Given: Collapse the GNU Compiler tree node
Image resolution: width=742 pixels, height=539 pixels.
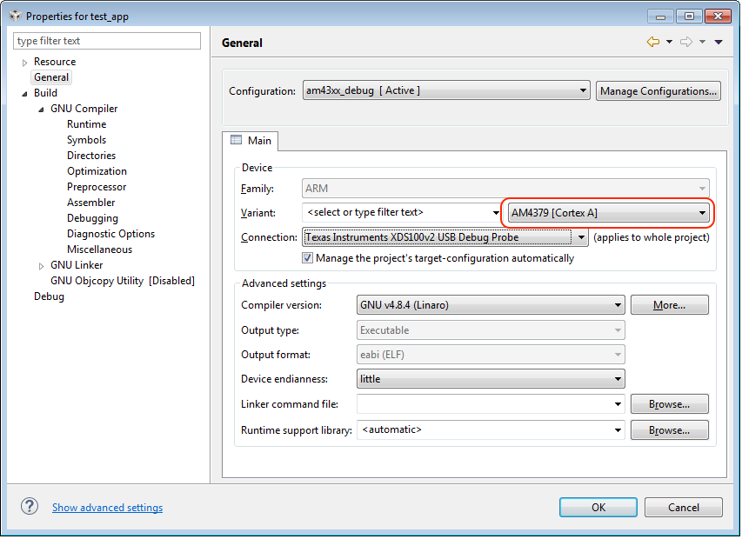Looking at the screenshot, I should 41,110.
